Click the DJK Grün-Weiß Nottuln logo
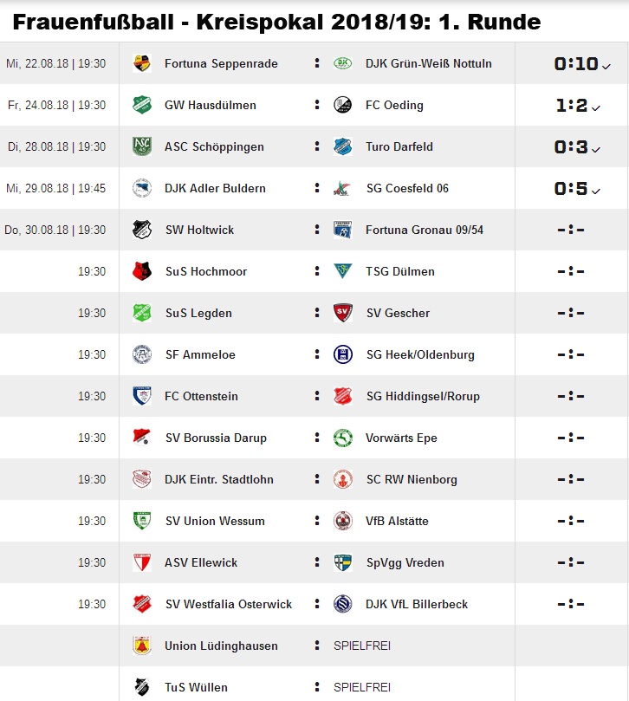629x701 pixels. (x=342, y=63)
